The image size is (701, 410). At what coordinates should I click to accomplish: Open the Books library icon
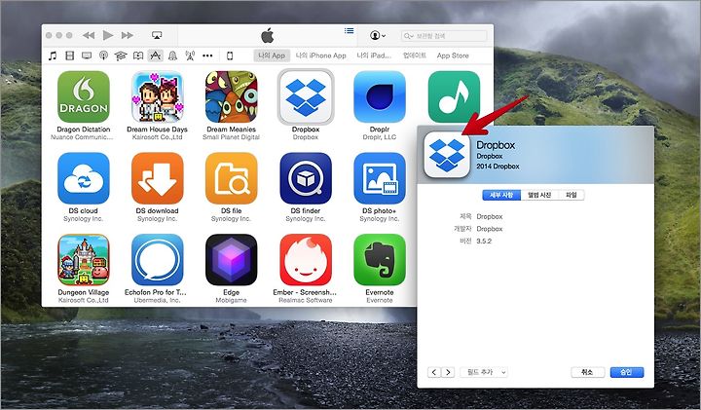[x=138, y=56]
